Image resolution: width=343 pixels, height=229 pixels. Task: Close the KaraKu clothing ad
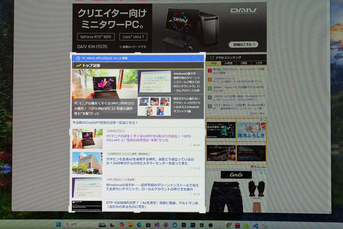(x=265, y=173)
